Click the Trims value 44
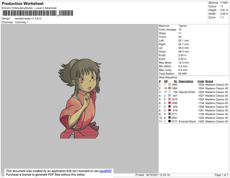 point(180,37)
